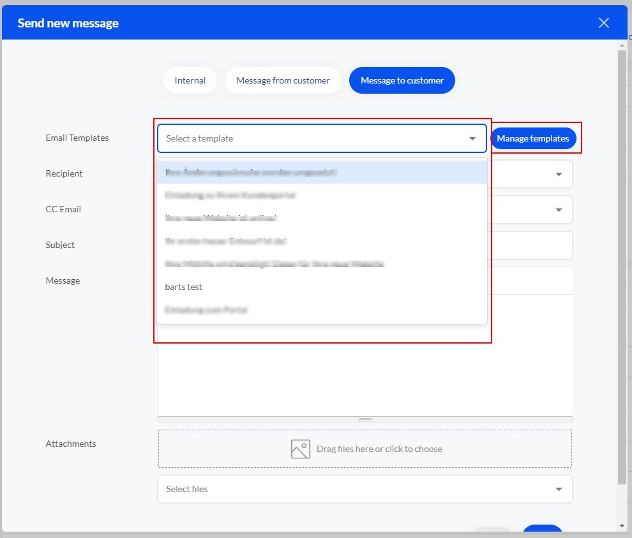Expand the CC Email dropdown arrow
This screenshot has width=632, height=538.
[559, 210]
